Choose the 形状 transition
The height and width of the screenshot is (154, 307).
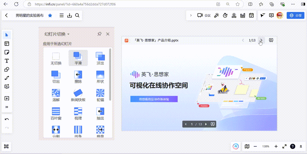click(100, 77)
